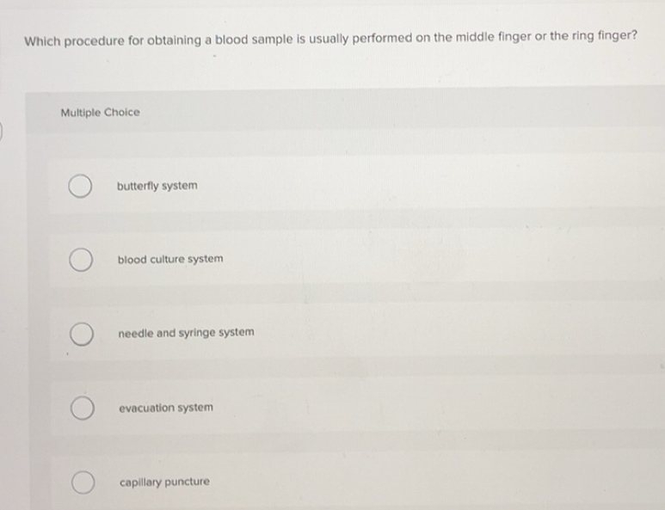
Task: Click the "needle and syringe system" text
Action: 186,333
